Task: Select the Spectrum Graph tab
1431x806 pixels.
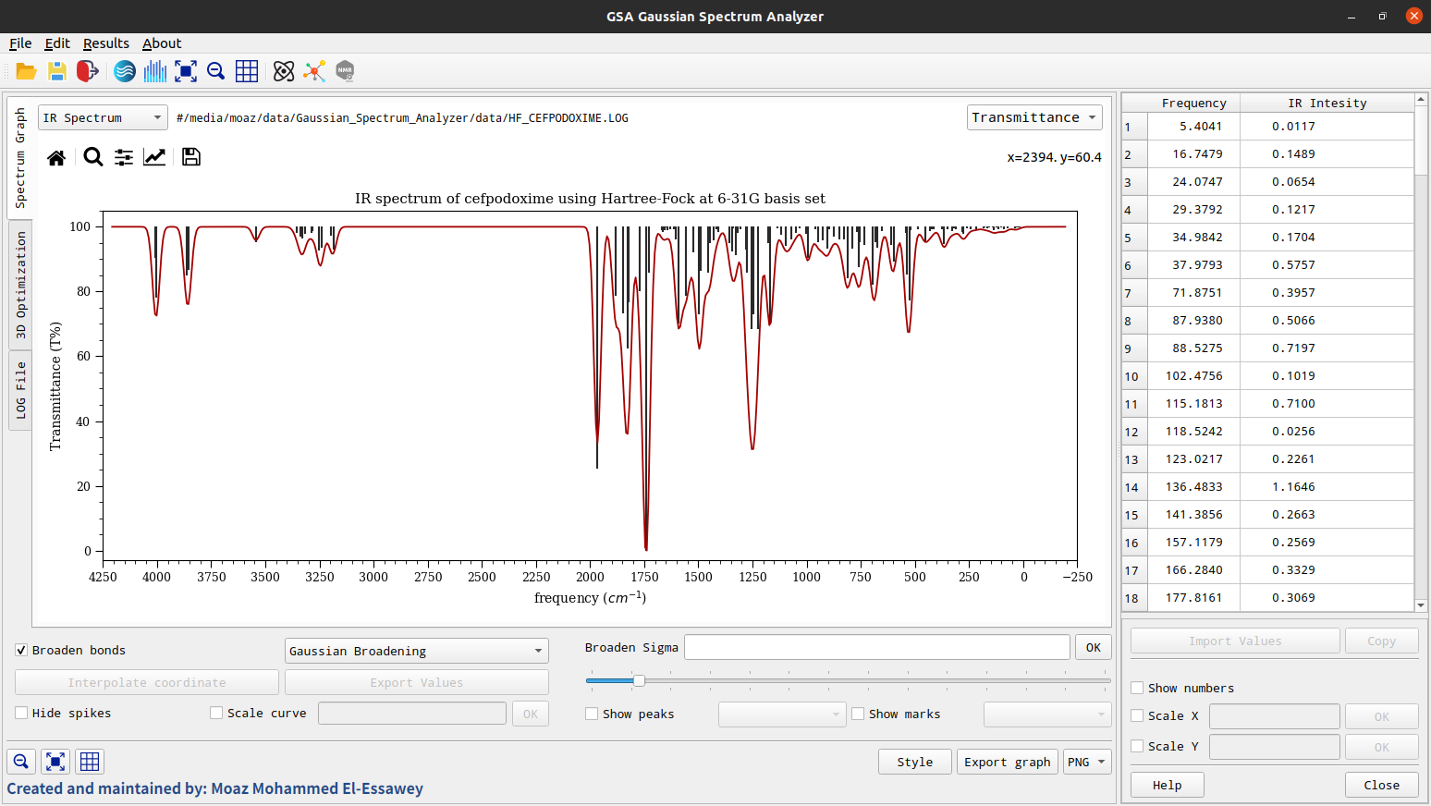Action: coord(20,158)
